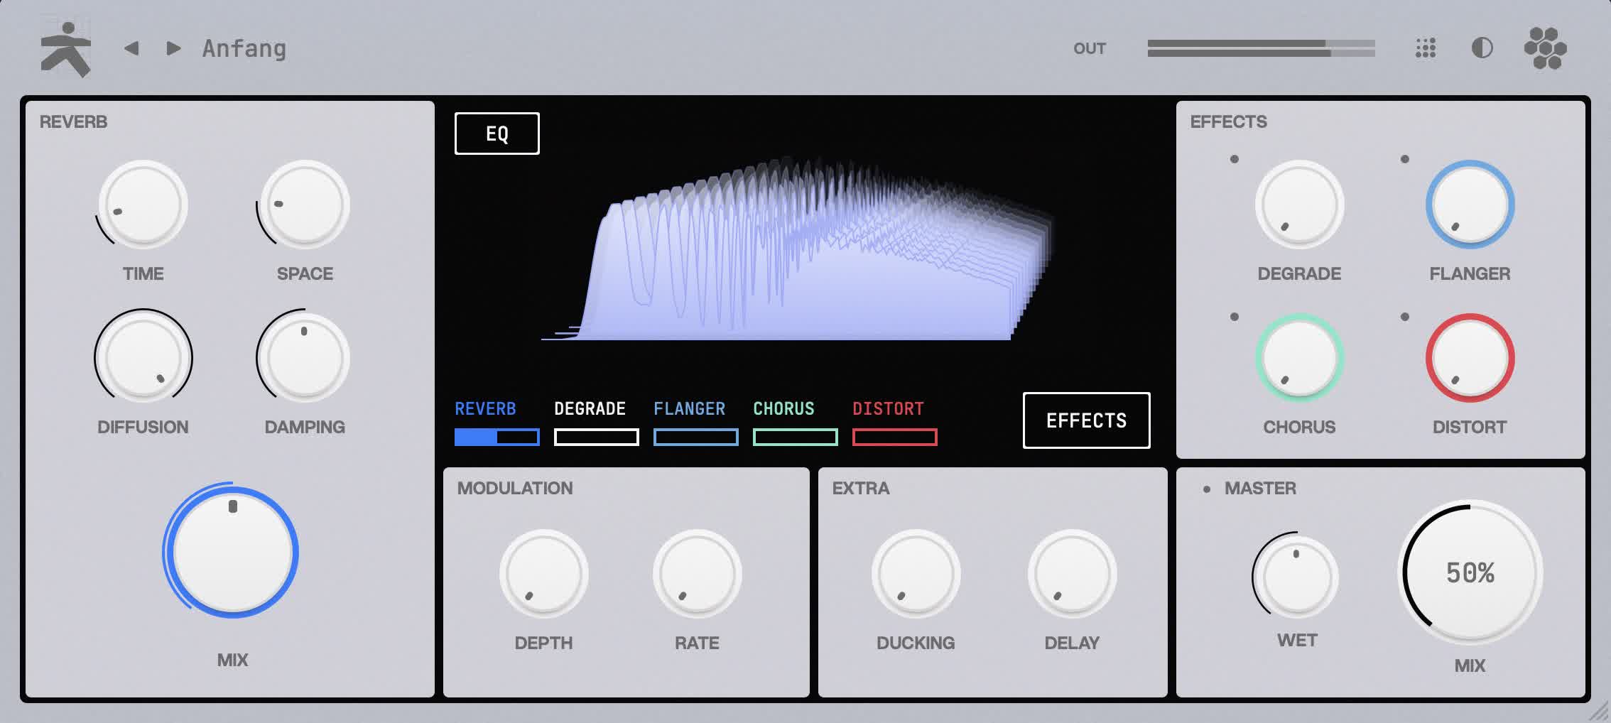Select the DISTORT visualizer tab
This screenshot has height=723, width=1611.
coord(894,423)
